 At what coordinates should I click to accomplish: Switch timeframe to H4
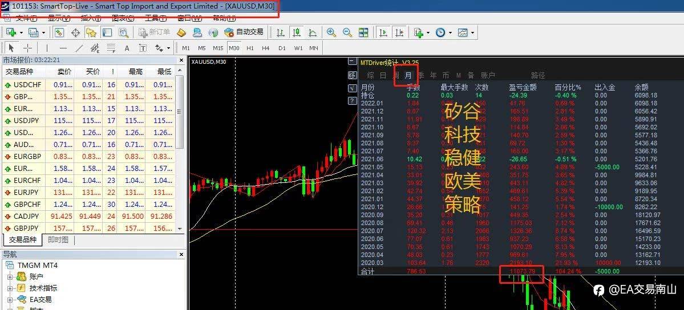[266, 48]
